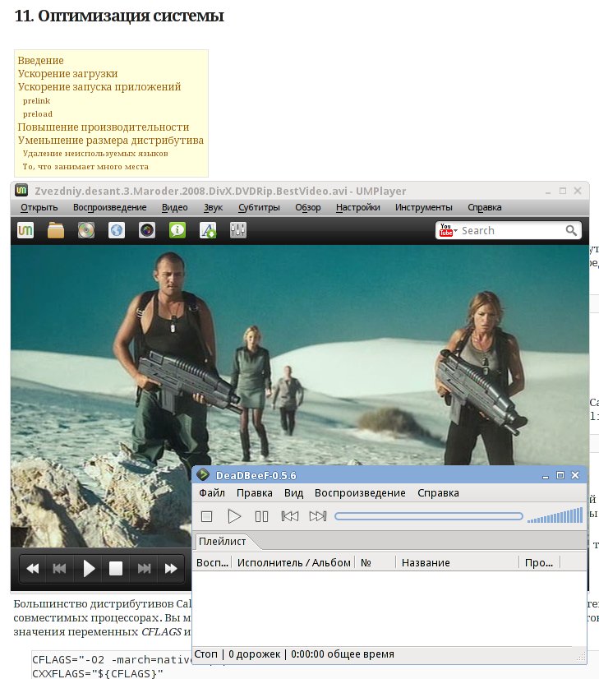Stop the video in UMPlayer
The width and height of the screenshot is (599, 679).
pos(116,568)
